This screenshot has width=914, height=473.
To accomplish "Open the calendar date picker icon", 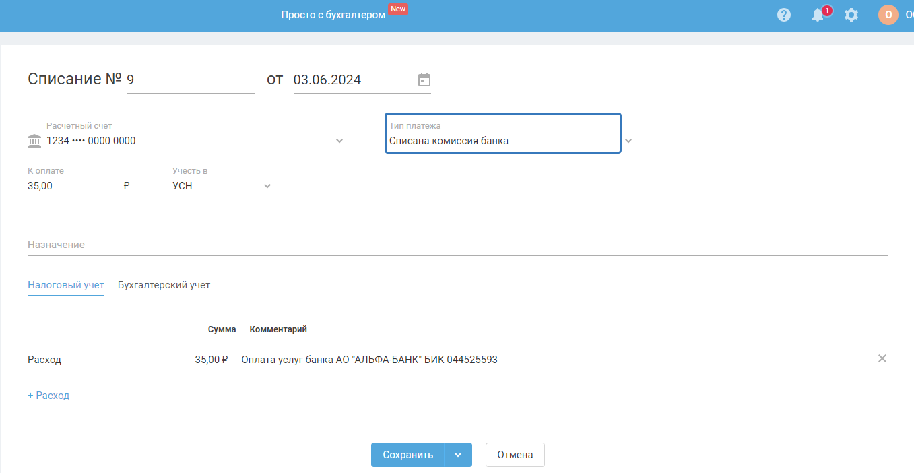I will point(424,80).
